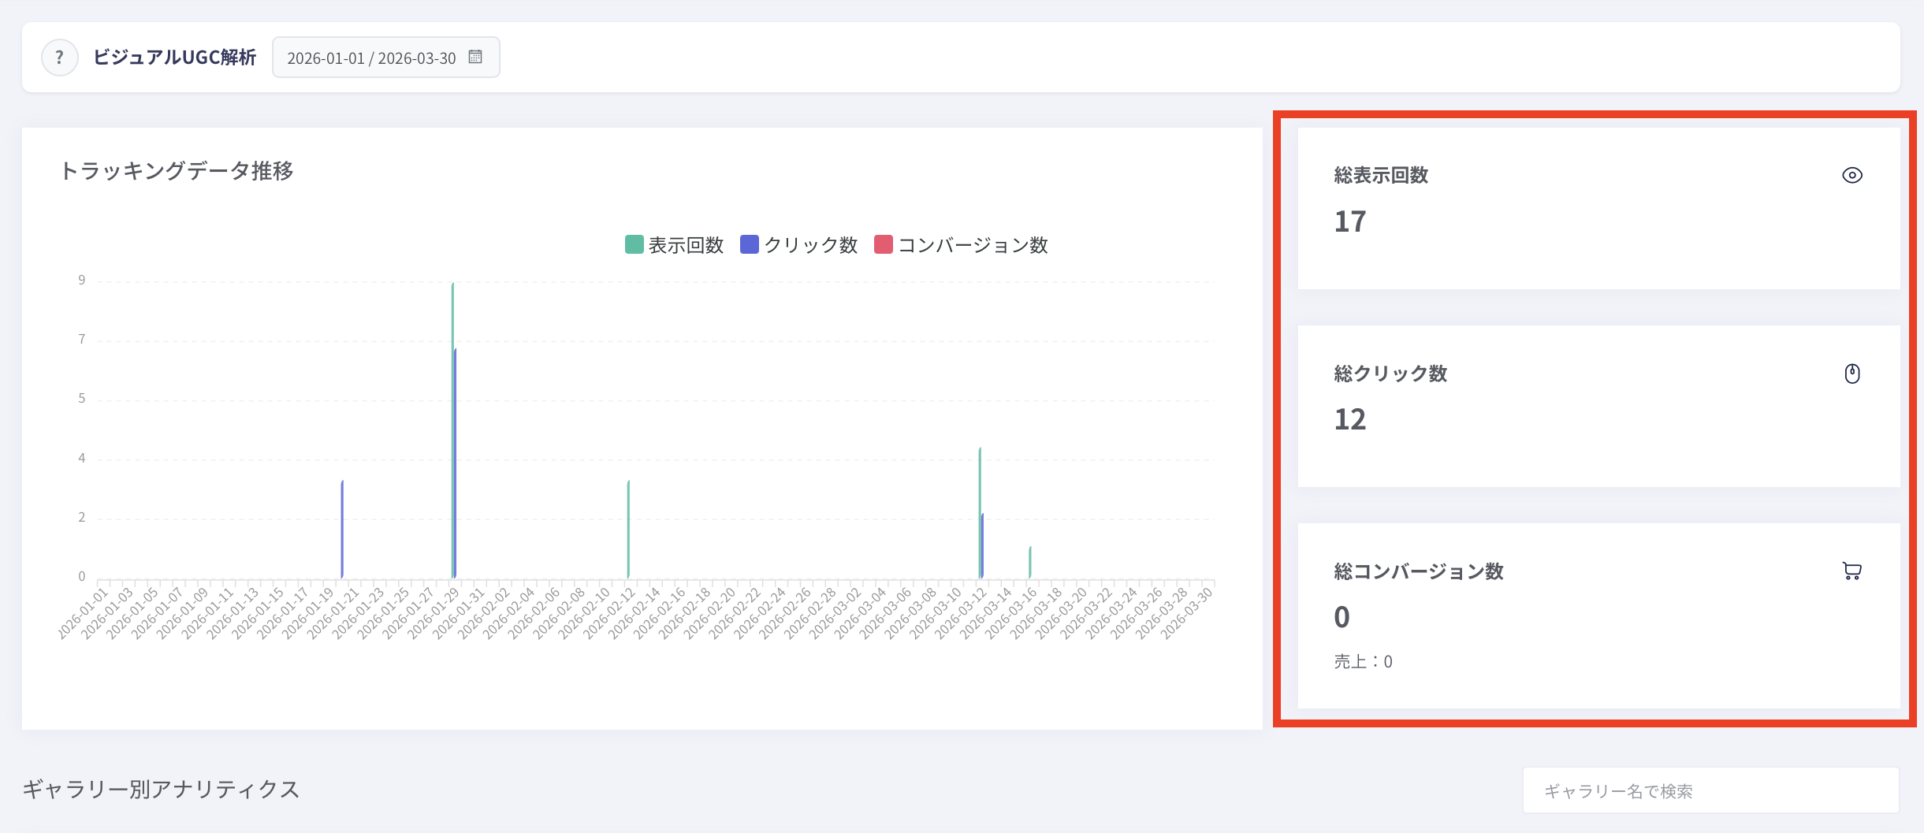Click the ギャラリー別アナリティクス section heading

(x=161, y=789)
